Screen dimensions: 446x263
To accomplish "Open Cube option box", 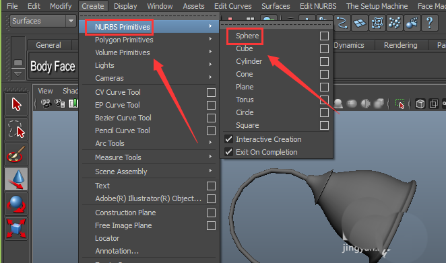I will (x=324, y=49).
